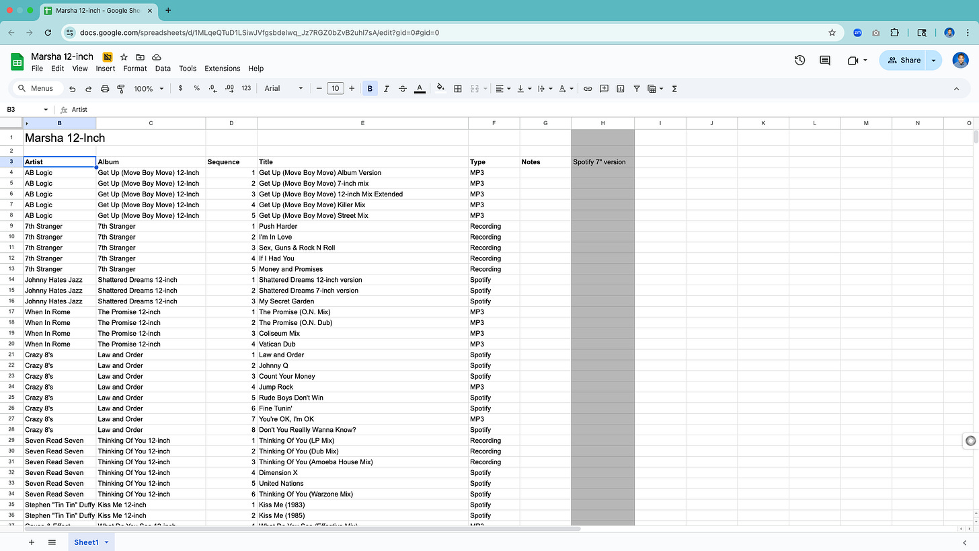Collapse the toolbar with the chevron
Viewport: 979px width, 551px height.
[x=956, y=88]
